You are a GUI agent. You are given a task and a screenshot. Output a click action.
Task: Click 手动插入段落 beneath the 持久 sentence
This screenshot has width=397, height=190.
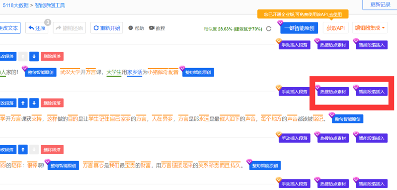click(295, 184)
